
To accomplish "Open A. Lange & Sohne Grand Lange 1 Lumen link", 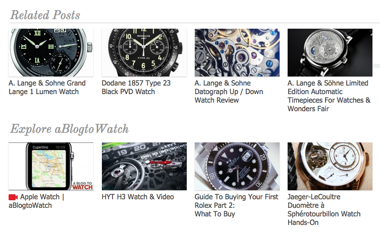I will click(x=47, y=87).
